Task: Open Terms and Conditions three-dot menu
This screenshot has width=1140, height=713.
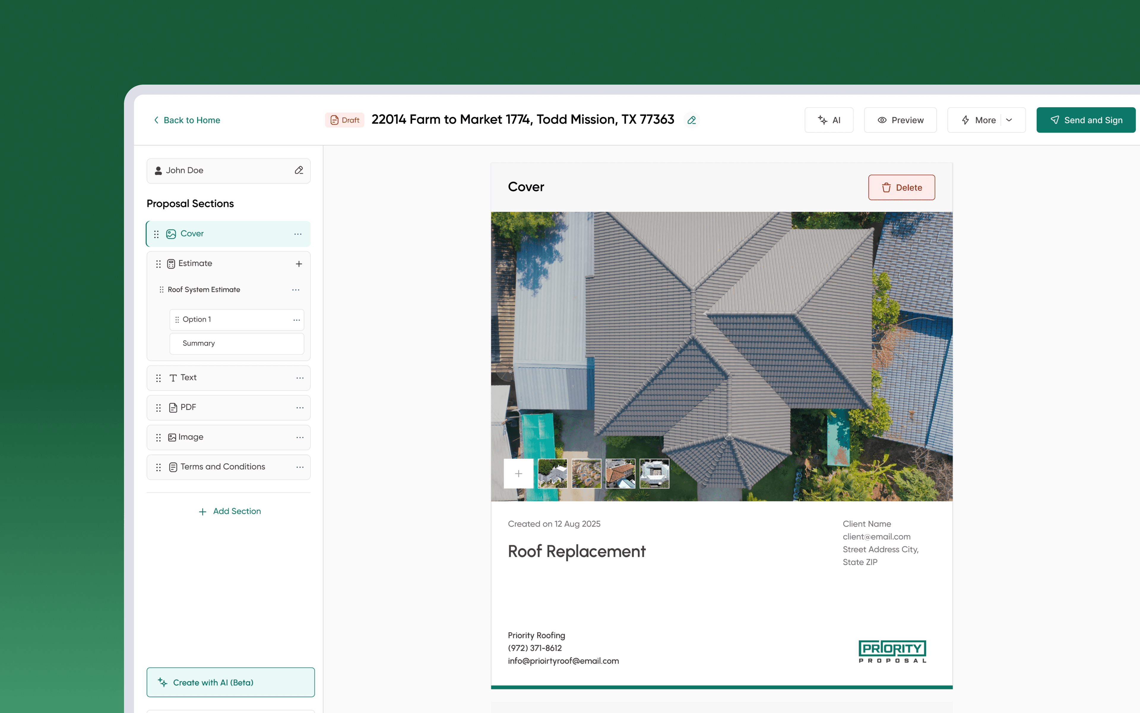Action: (300, 467)
